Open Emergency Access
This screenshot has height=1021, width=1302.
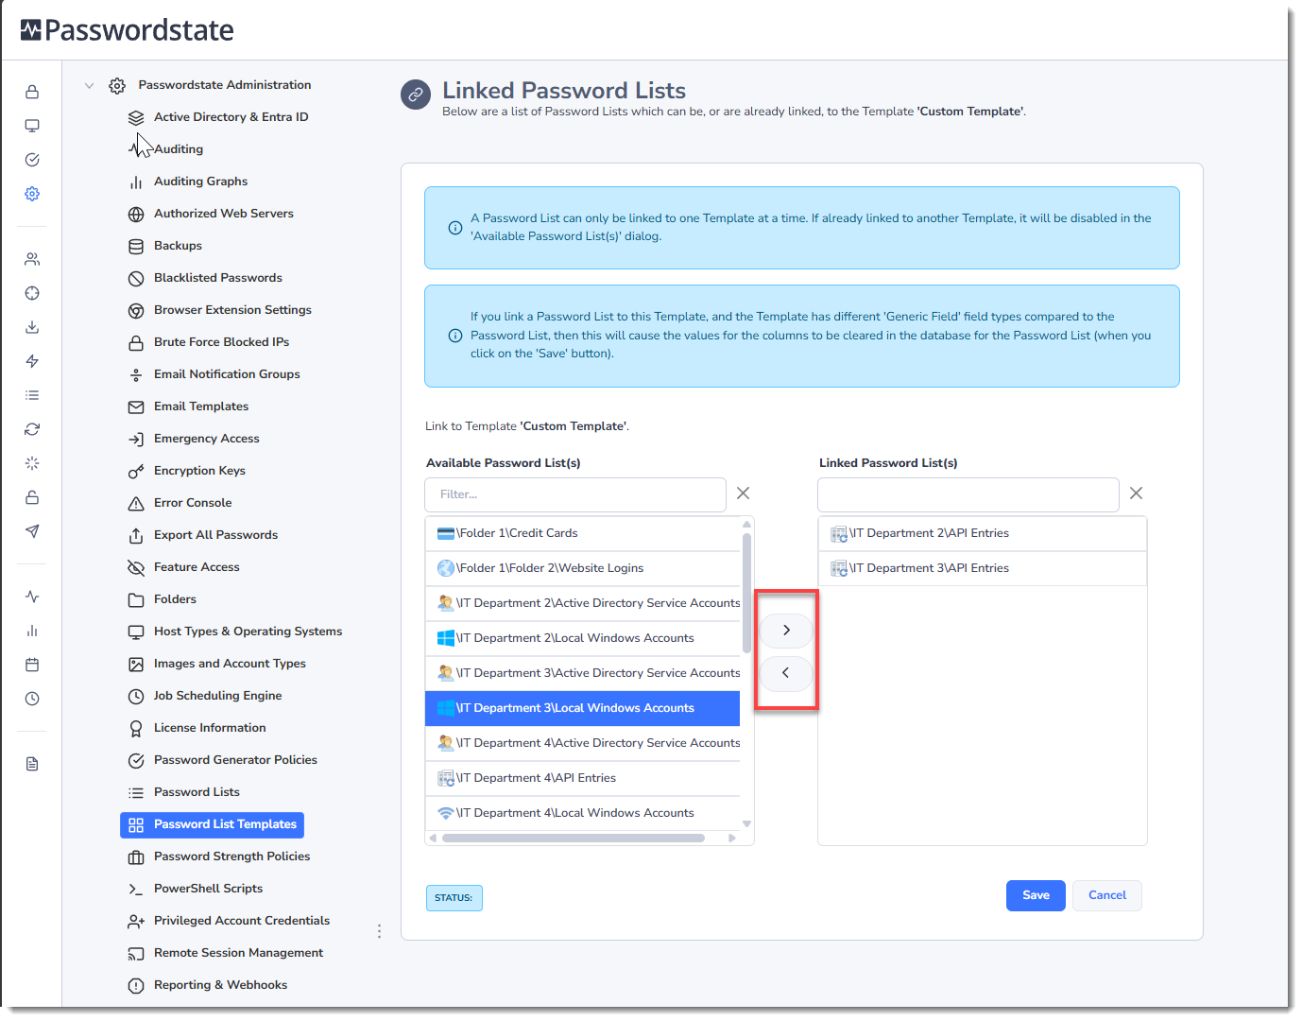click(x=206, y=439)
